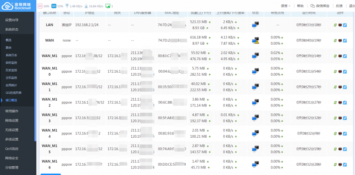Click edit pencil in the WAN_M12 row
355x175 pixels.
345,103
